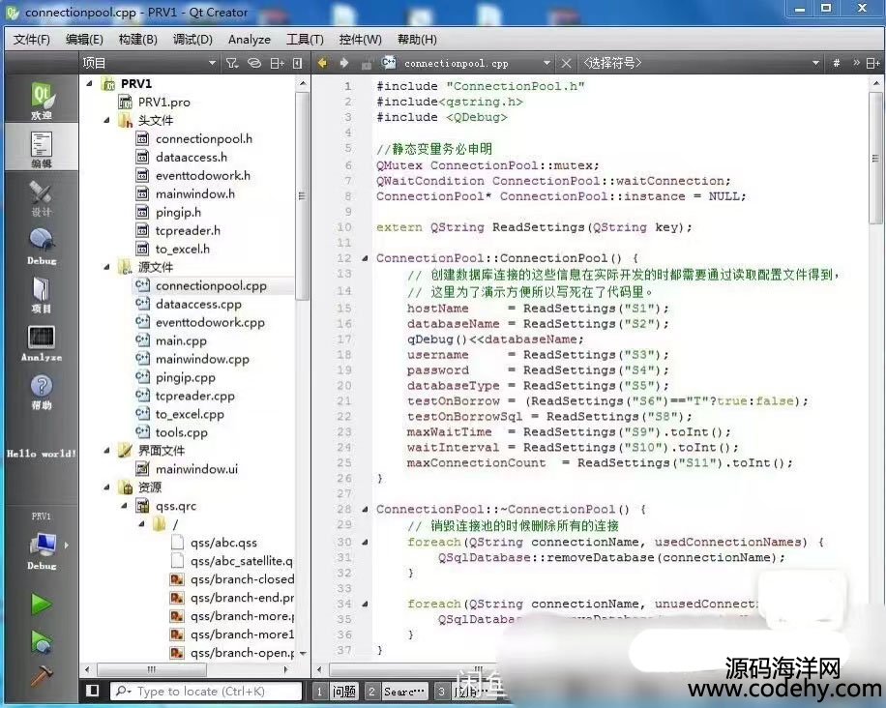Open the 选择符号 symbol dropdown

700,63
